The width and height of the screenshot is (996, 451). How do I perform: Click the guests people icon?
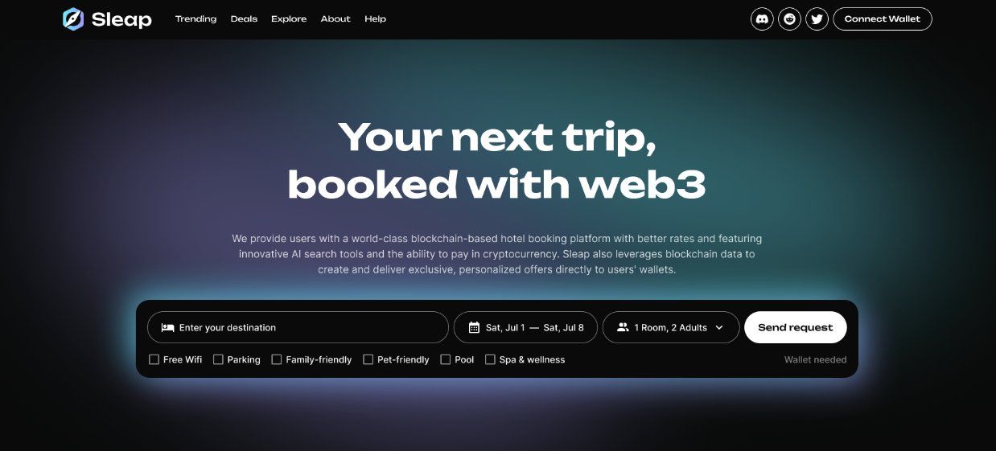[x=623, y=327]
